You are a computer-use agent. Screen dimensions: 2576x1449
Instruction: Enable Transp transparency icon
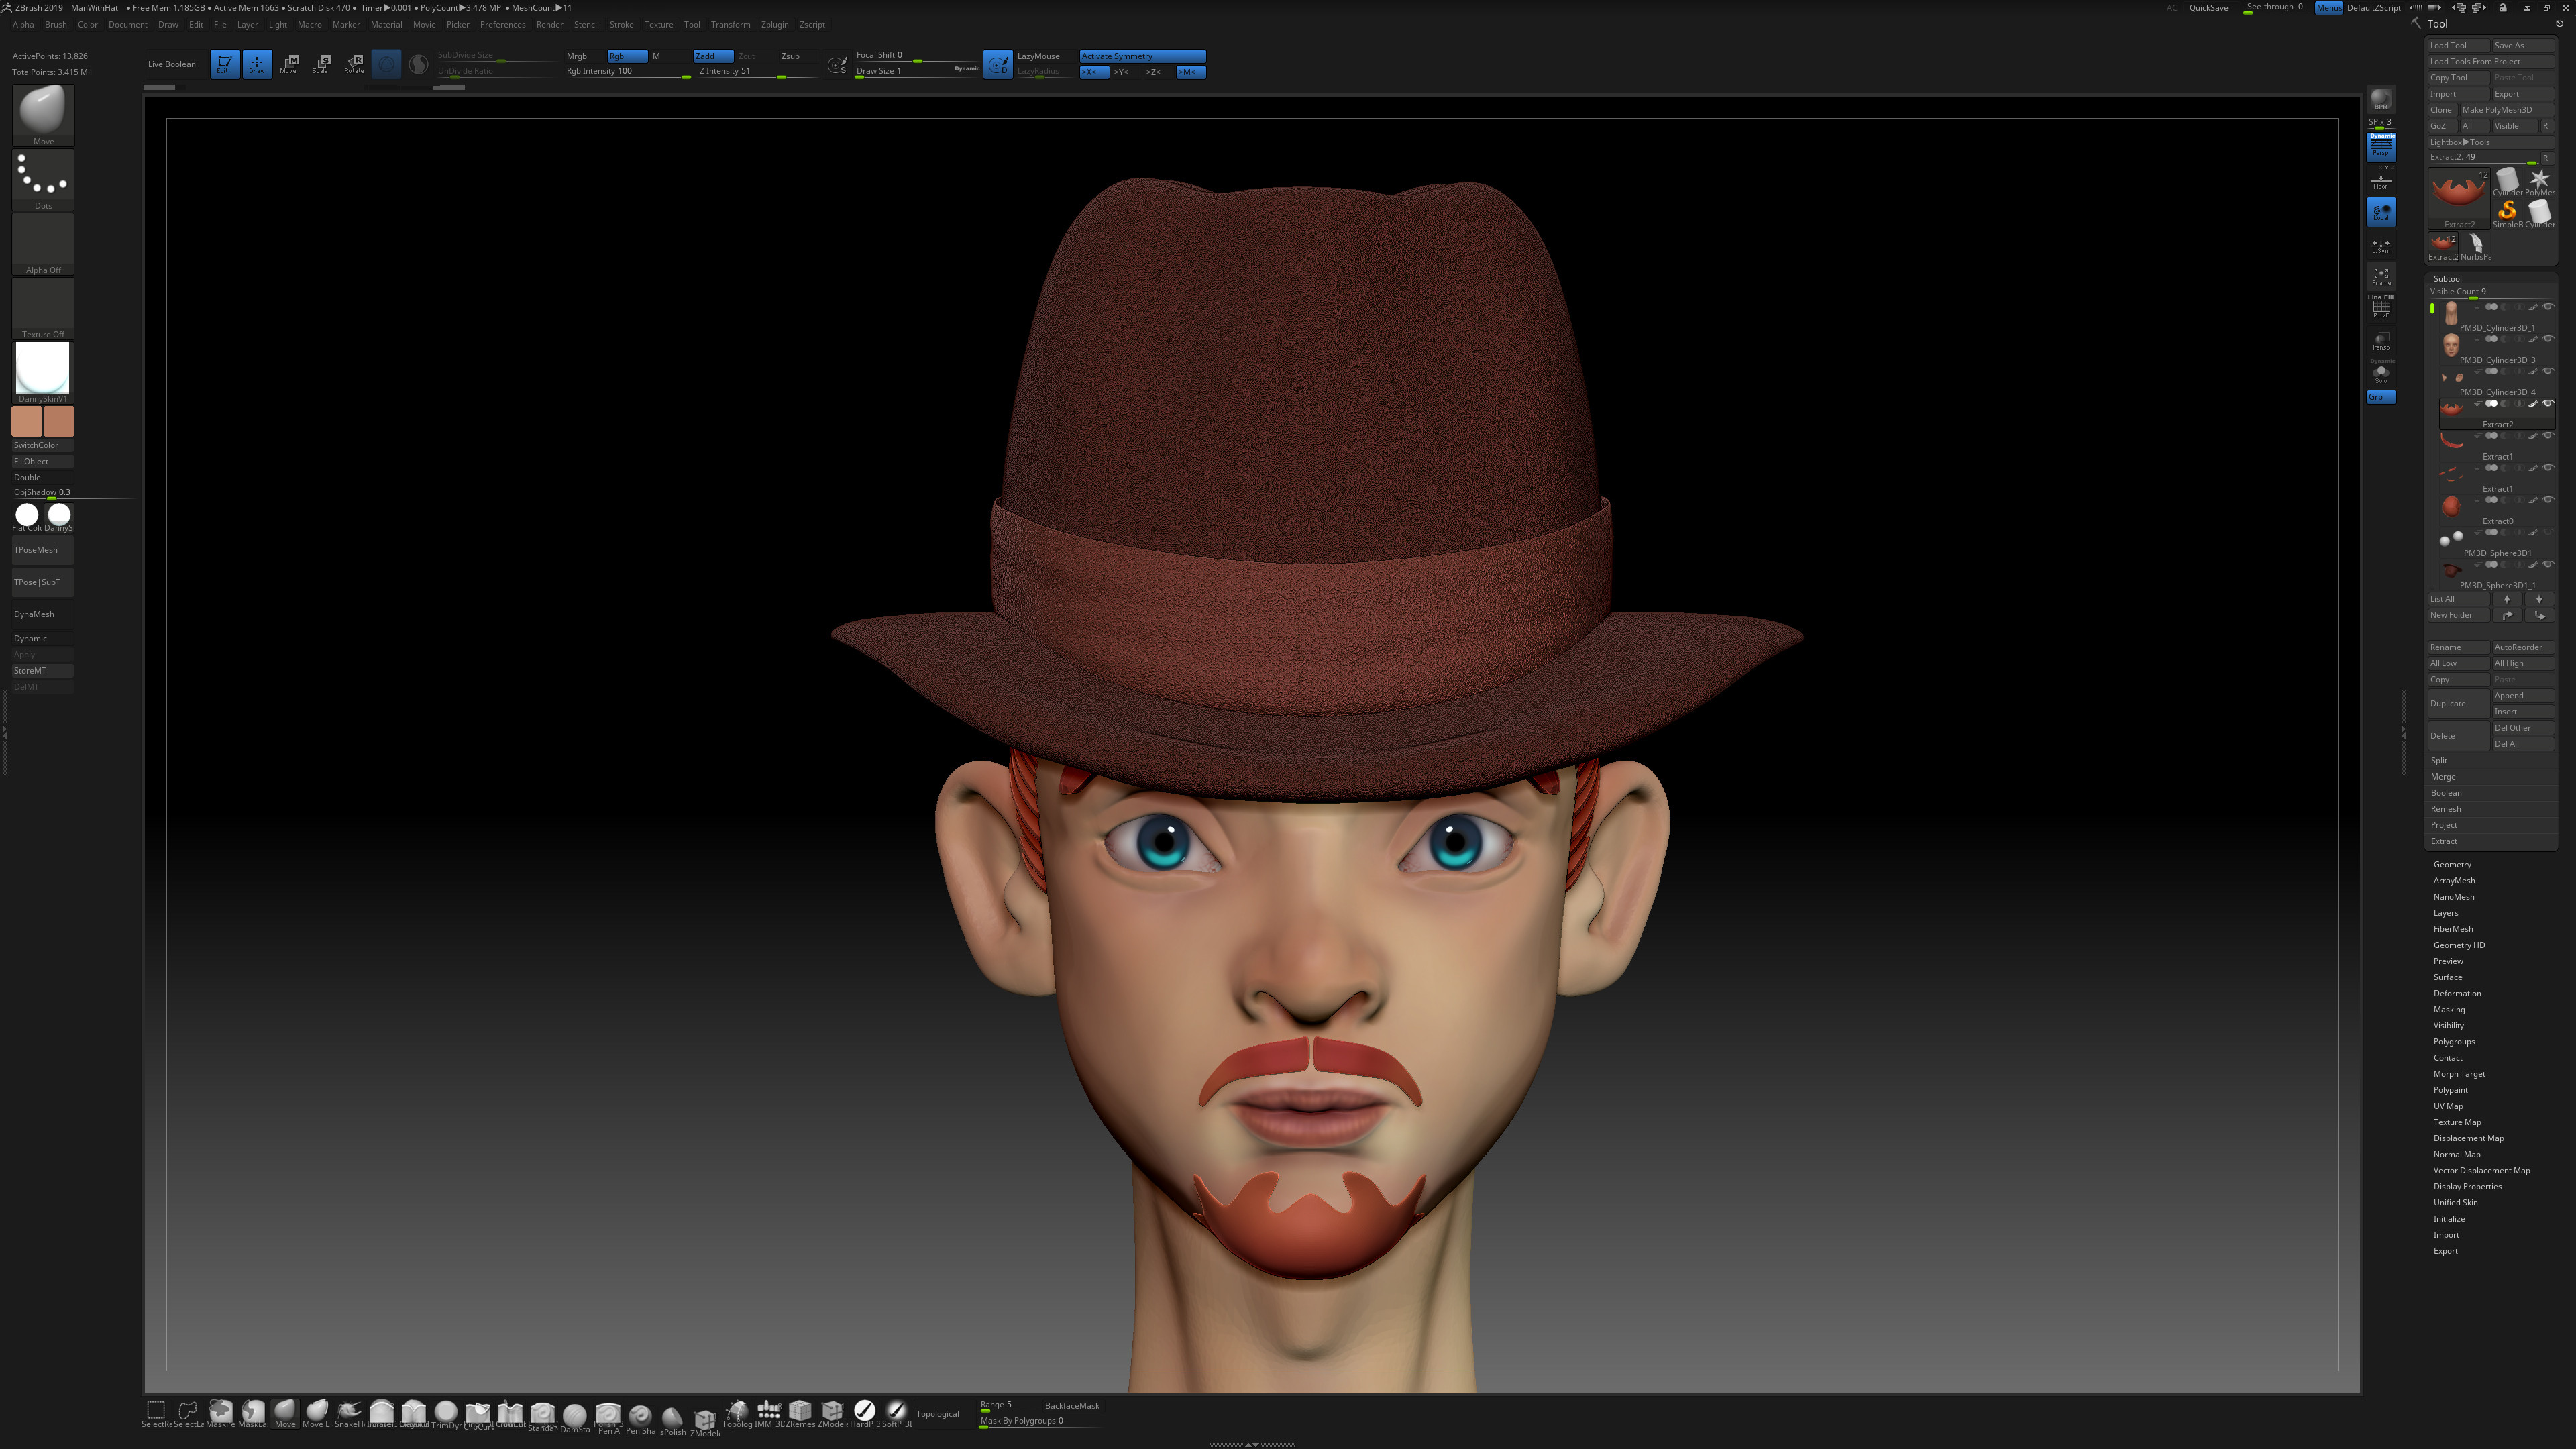click(x=2380, y=341)
